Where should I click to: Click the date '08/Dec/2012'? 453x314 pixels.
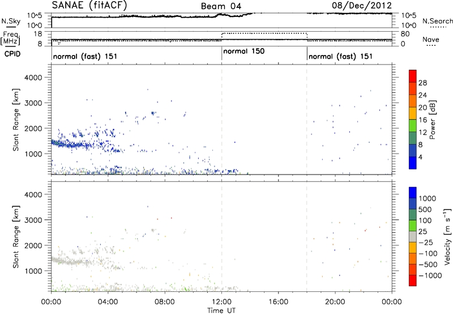pyautogui.click(x=362, y=5)
